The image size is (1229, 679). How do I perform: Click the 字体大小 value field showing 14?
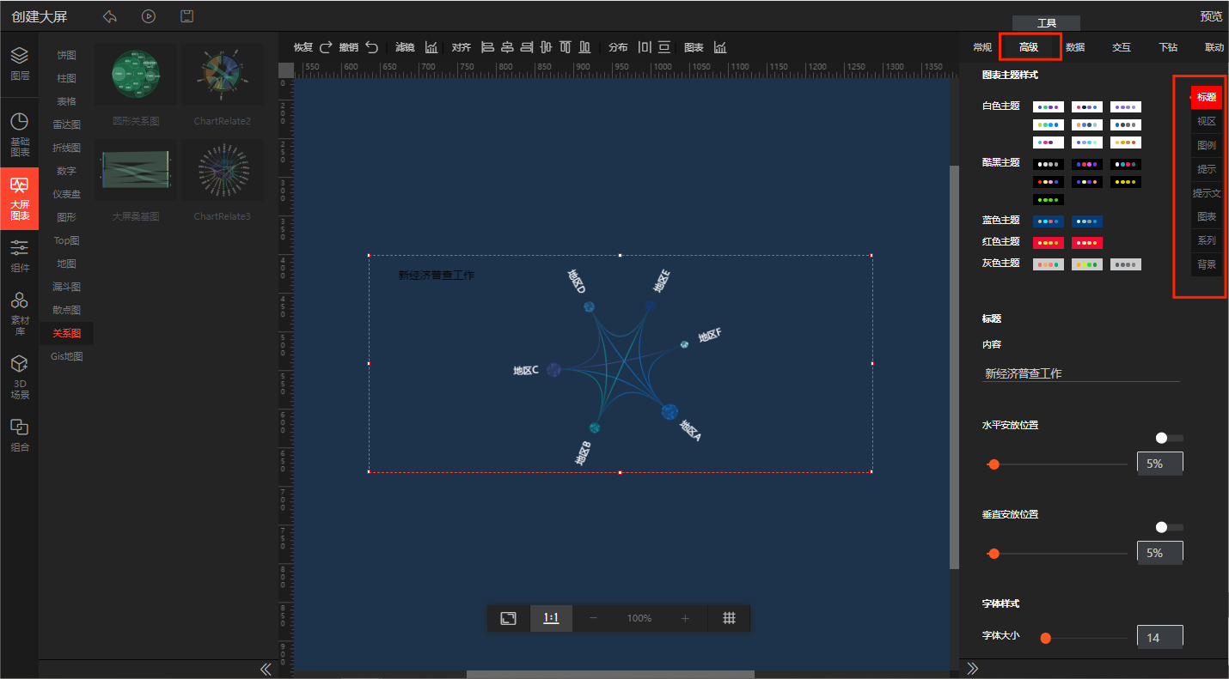pos(1160,637)
